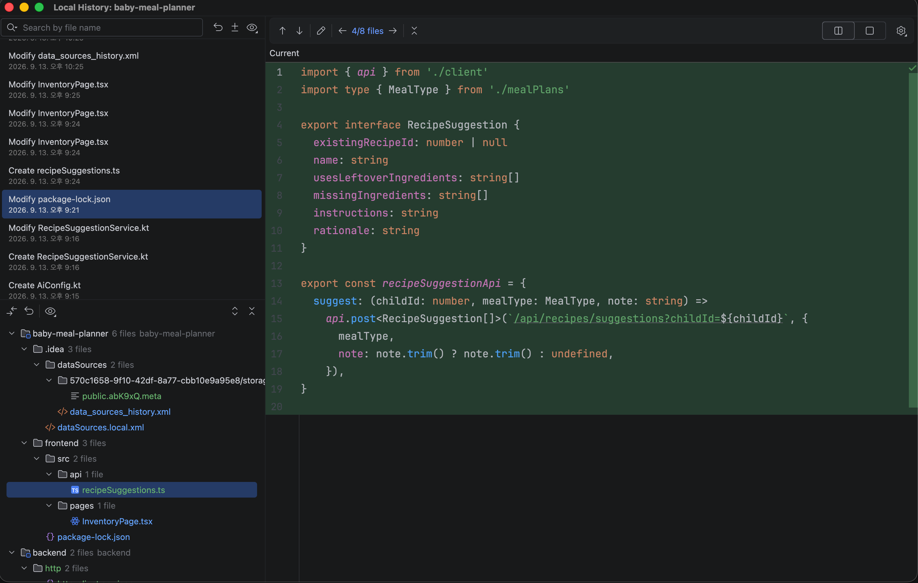Viewport: 918px width, 583px height.
Task: Click the 'Current' revision label
Action: pos(284,53)
